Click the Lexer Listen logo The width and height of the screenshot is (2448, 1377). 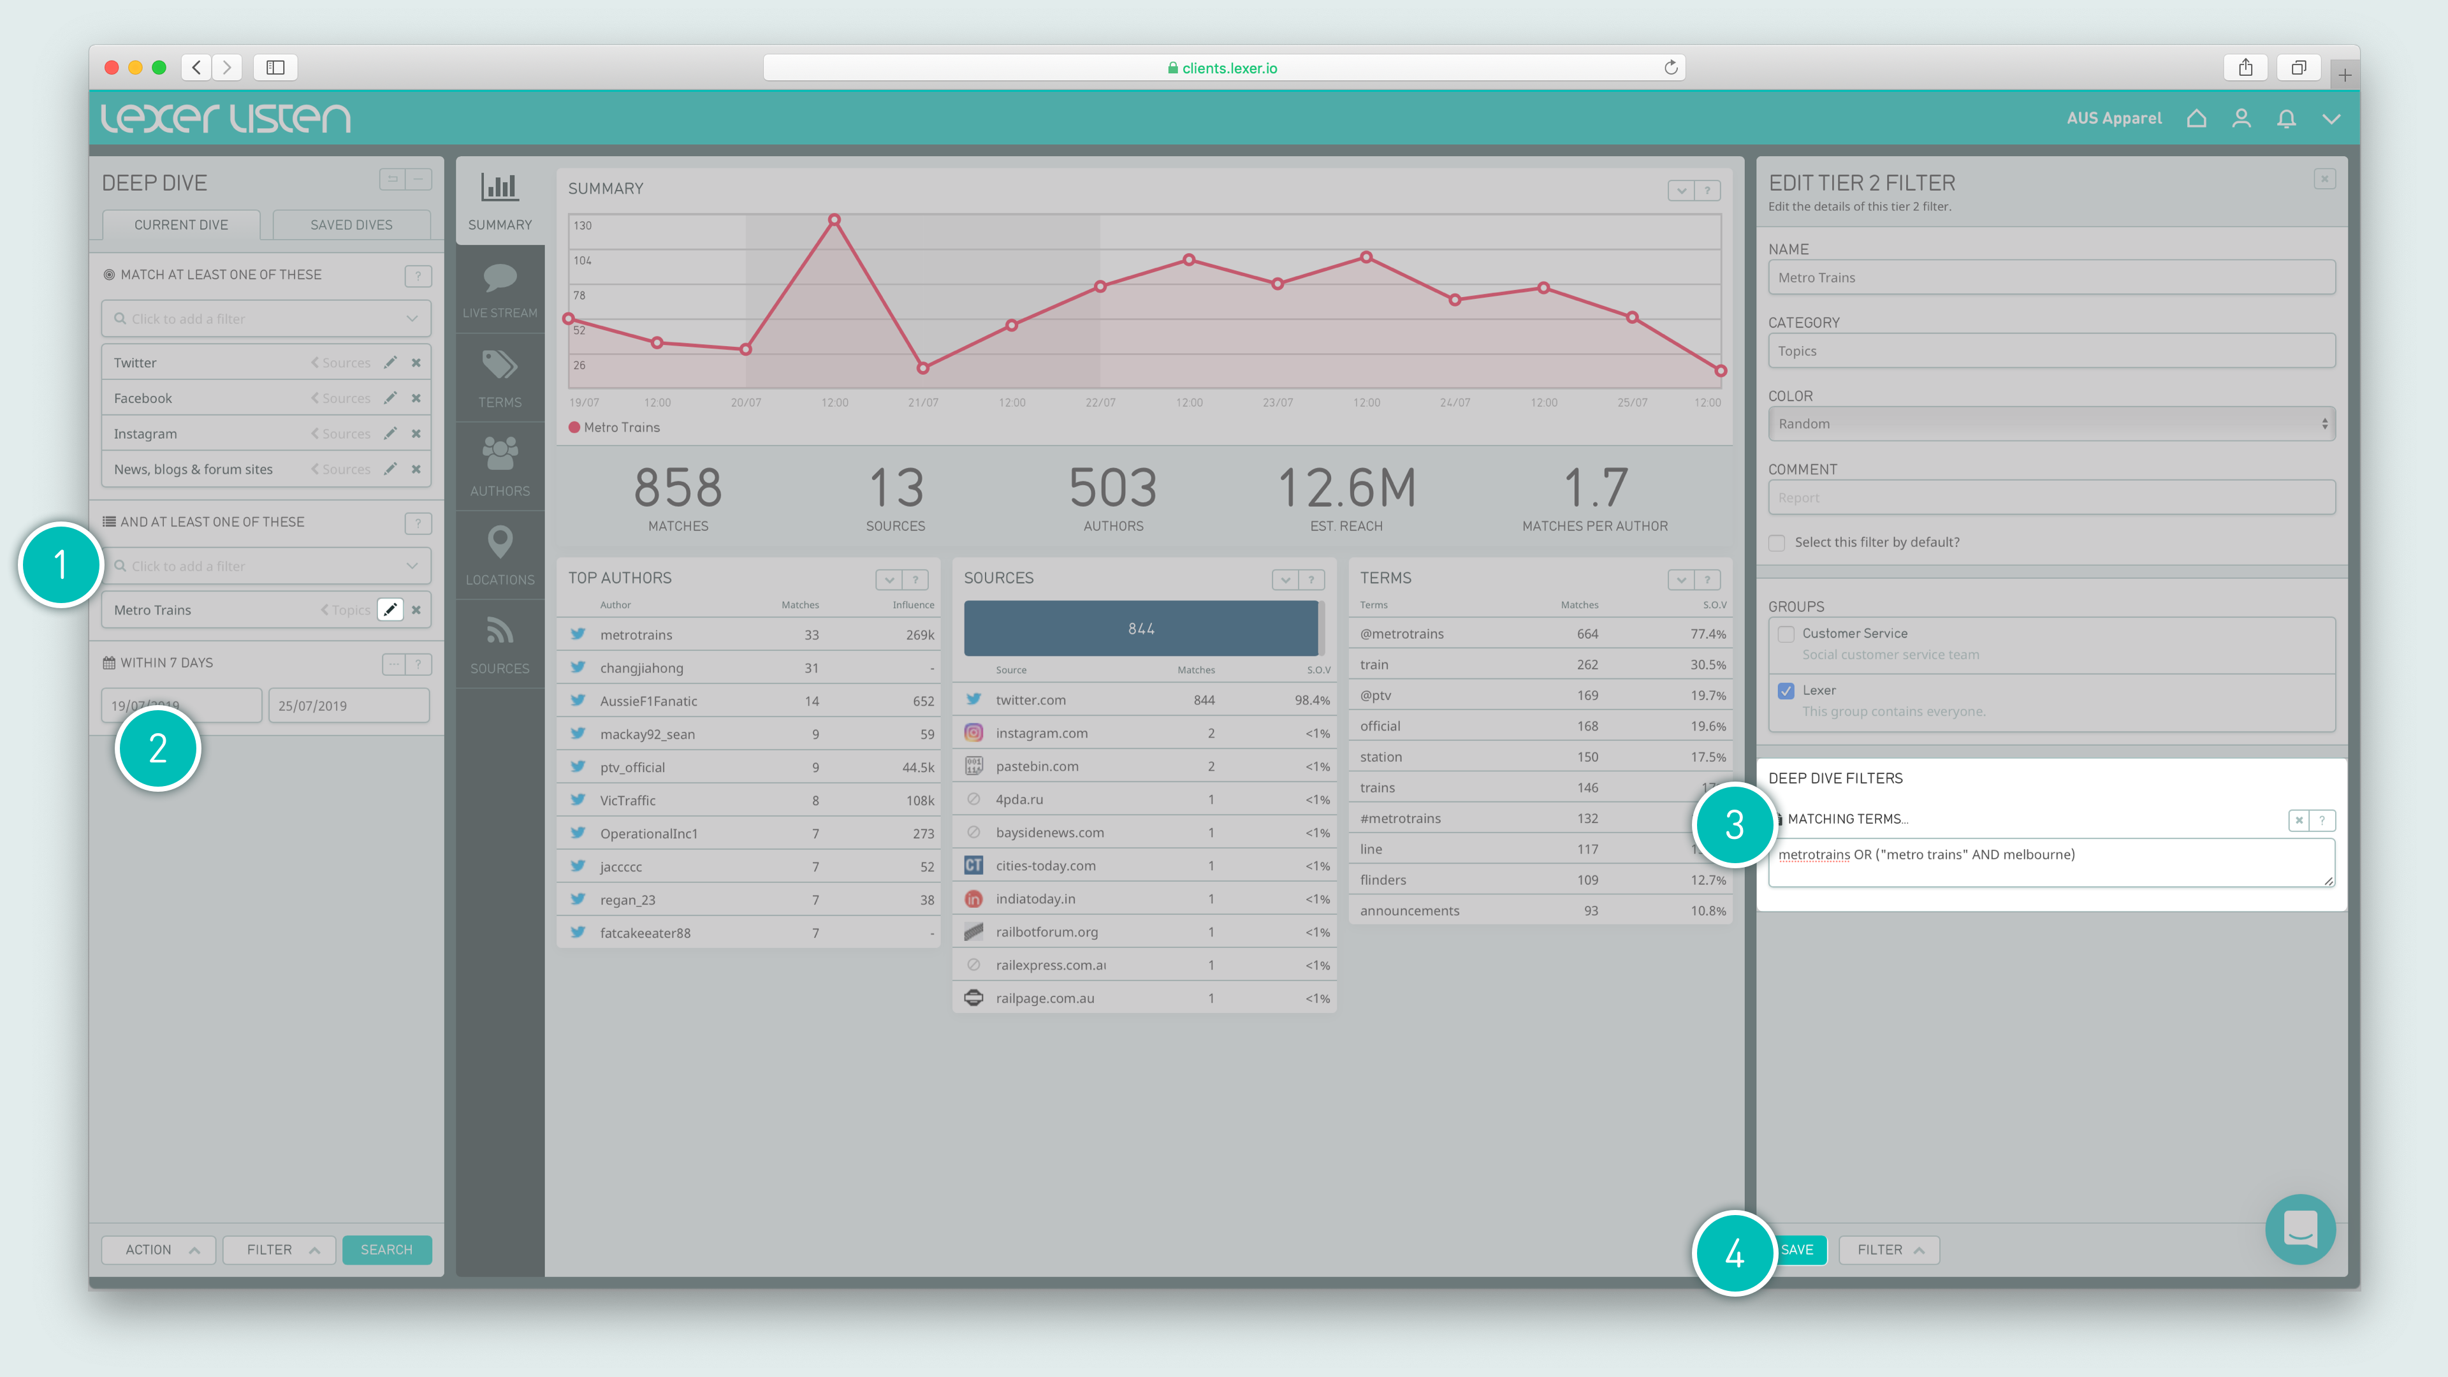(x=226, y=118)
